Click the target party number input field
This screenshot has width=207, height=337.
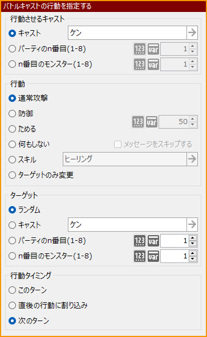(x=174, y=241)
